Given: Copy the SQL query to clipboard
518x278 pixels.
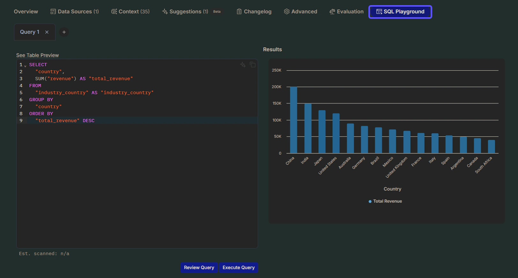Looking at the screenshot, I should (253, 65).
